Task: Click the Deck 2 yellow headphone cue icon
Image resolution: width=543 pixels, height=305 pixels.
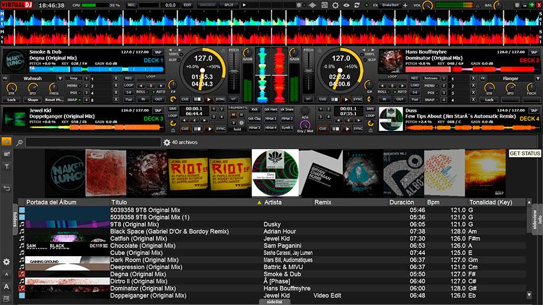Action: point(369,100)
